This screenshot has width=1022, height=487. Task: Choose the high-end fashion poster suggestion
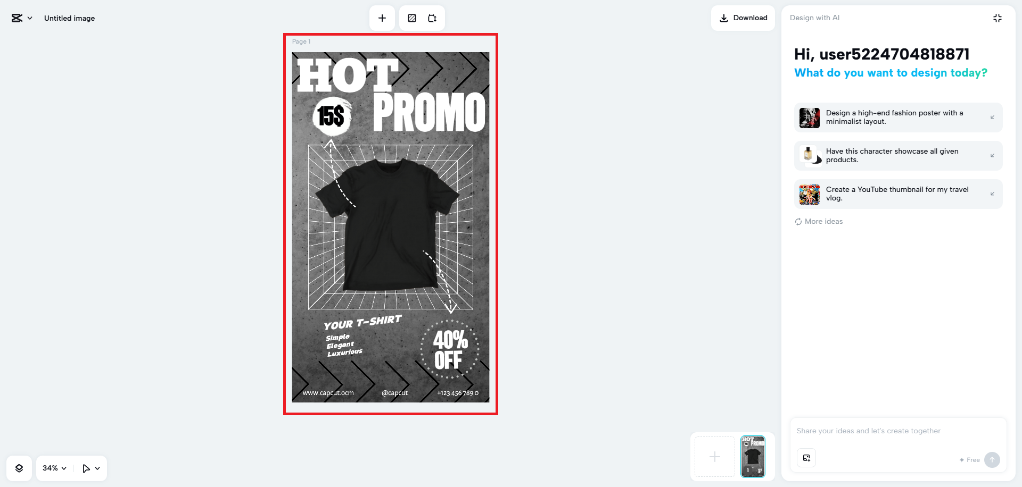tap(899, 117)
